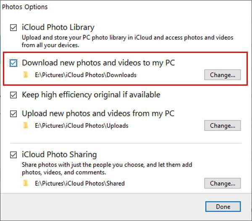This screenshot has width=252, height=221.
Task: Click the folder icon beside the Downloads path
Action: (x=26, y=75)
